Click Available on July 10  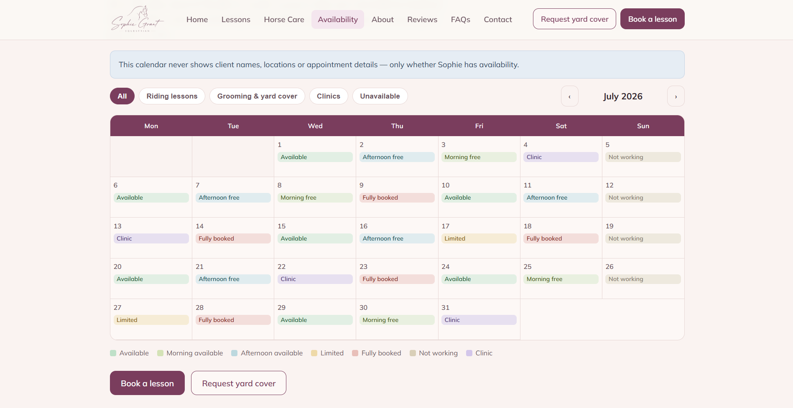(x=479, y=198)
